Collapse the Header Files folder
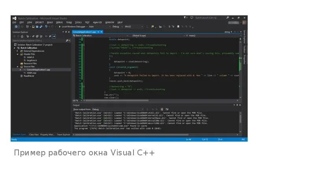Image resolution: width=315 pixels, height=177 pixels. point(17,54)
